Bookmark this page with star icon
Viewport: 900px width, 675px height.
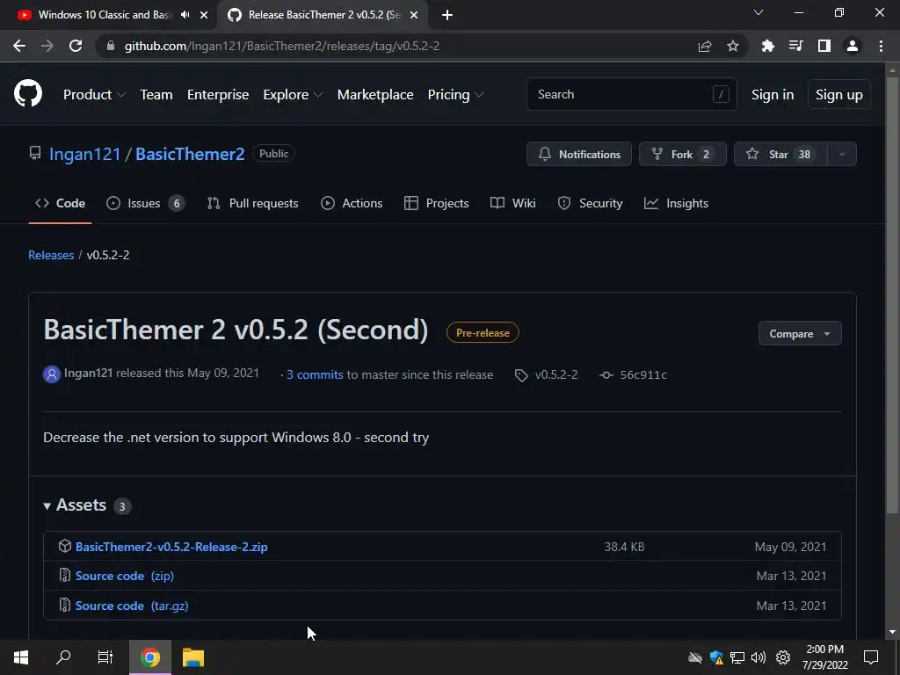point(733,46)
